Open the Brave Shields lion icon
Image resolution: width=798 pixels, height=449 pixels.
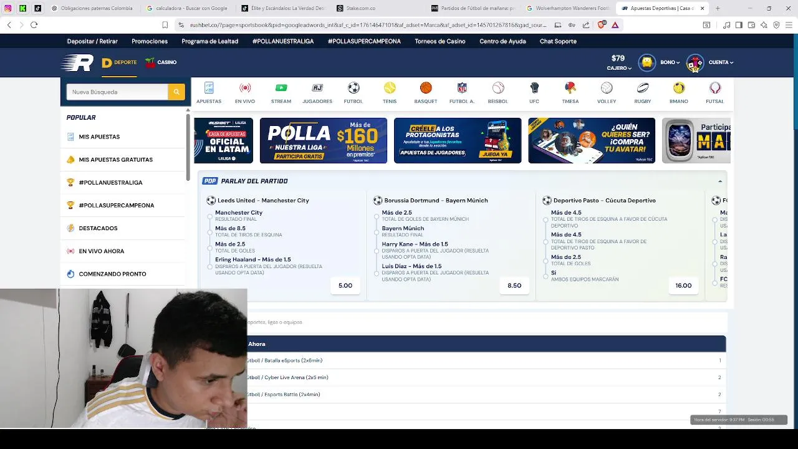click(x=602, y=25)
